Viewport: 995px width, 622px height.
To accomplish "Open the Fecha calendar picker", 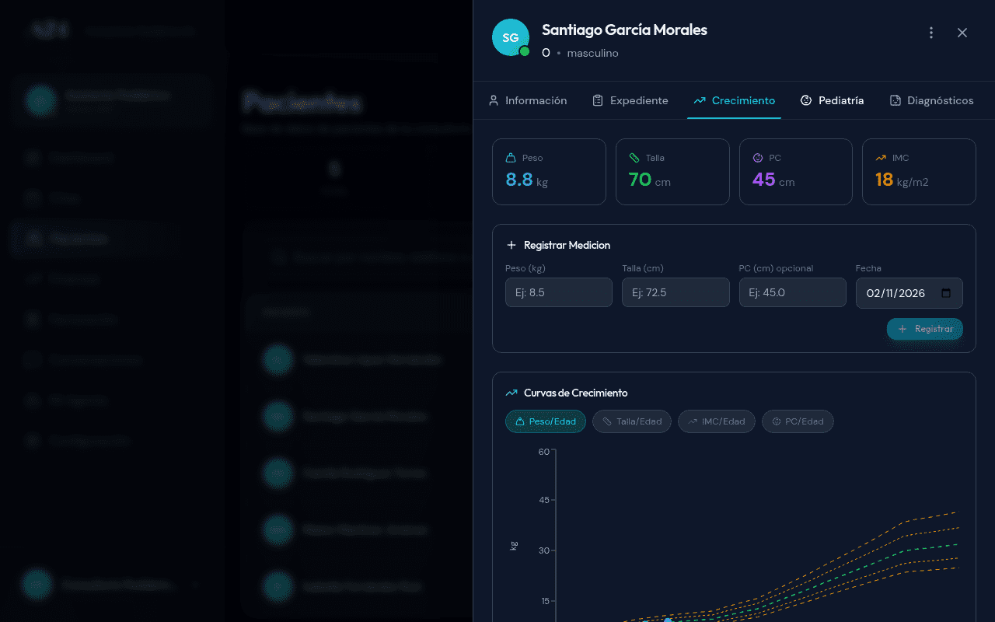I will (946, 293).
